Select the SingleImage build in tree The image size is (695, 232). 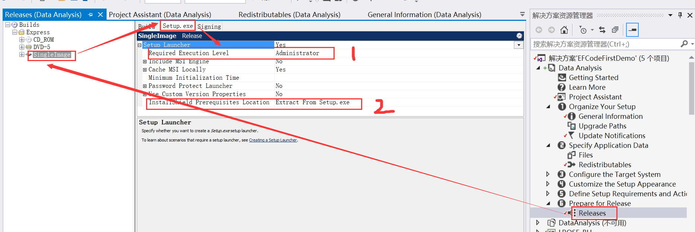52,55
